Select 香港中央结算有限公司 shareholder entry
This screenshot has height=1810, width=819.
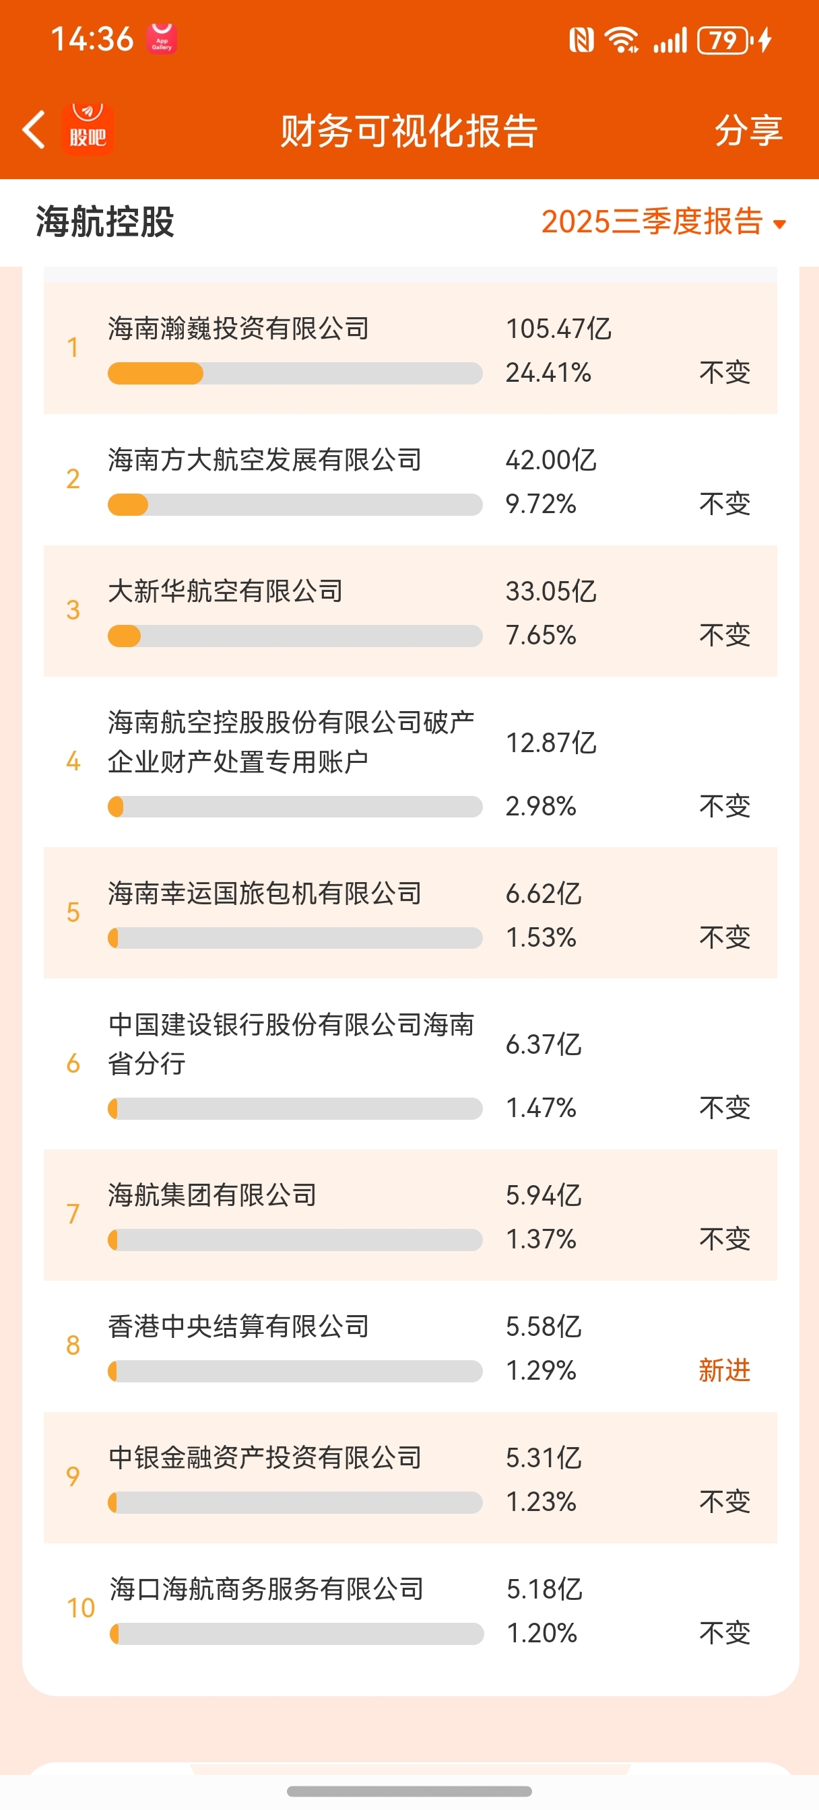(238, 1327)
